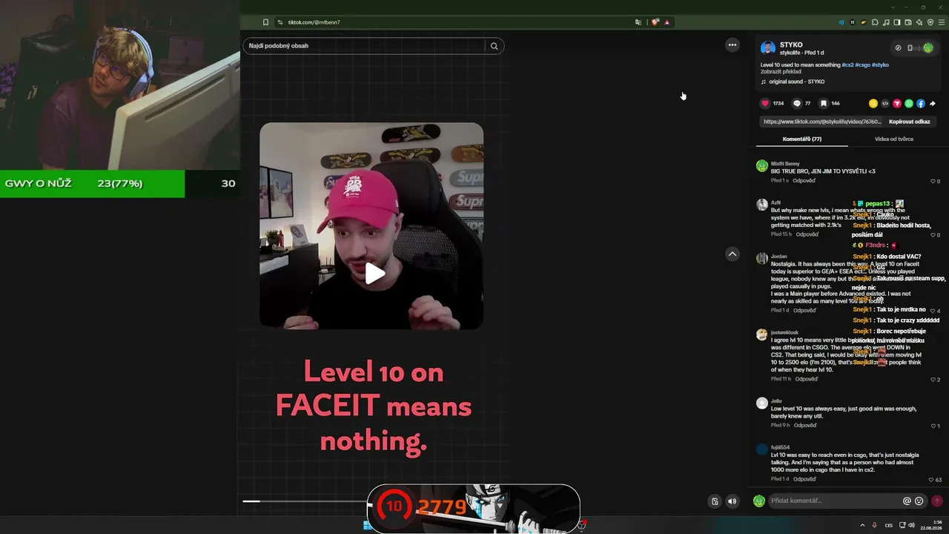The height and width of the screenshot is (534, 949).
Task: Open the taskbar volume speaker icon
Action: (x=911, y=525)
